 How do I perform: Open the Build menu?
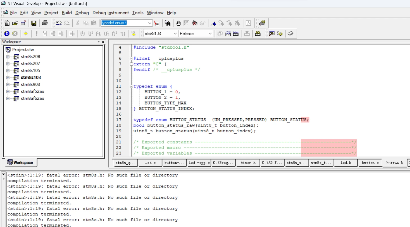(67, 13)
